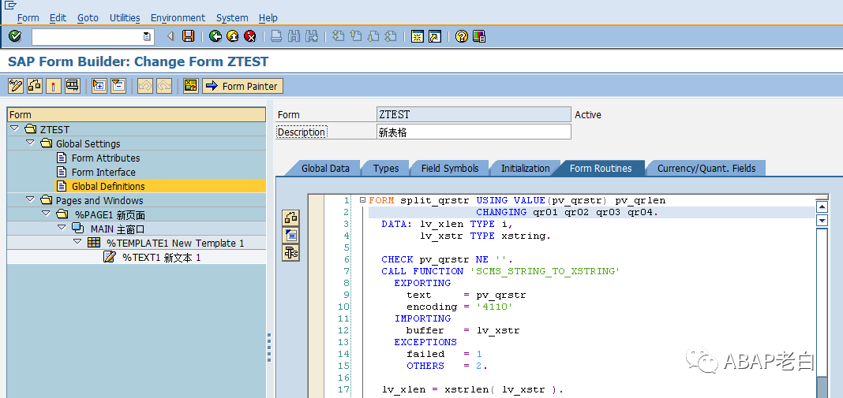Click the editor scroll up arrow

coord(821,206)
